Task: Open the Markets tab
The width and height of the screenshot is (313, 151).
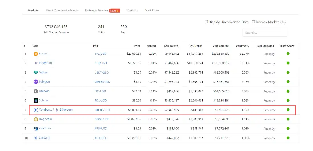Action: click(33, 10)
